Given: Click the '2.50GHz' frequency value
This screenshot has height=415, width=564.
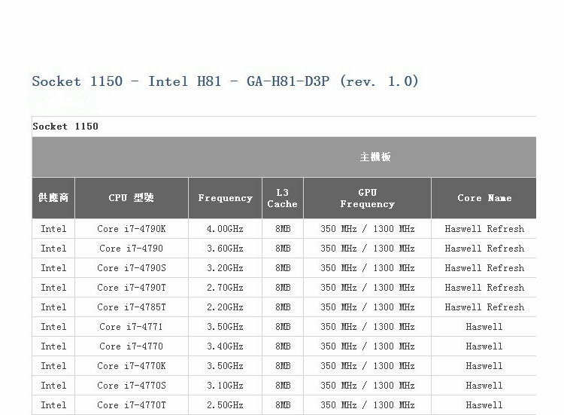Looking at the screenshot, I should point(225,405).
